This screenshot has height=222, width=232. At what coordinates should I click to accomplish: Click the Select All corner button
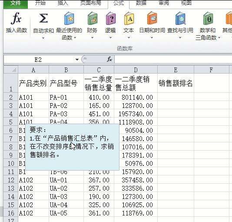11,70
